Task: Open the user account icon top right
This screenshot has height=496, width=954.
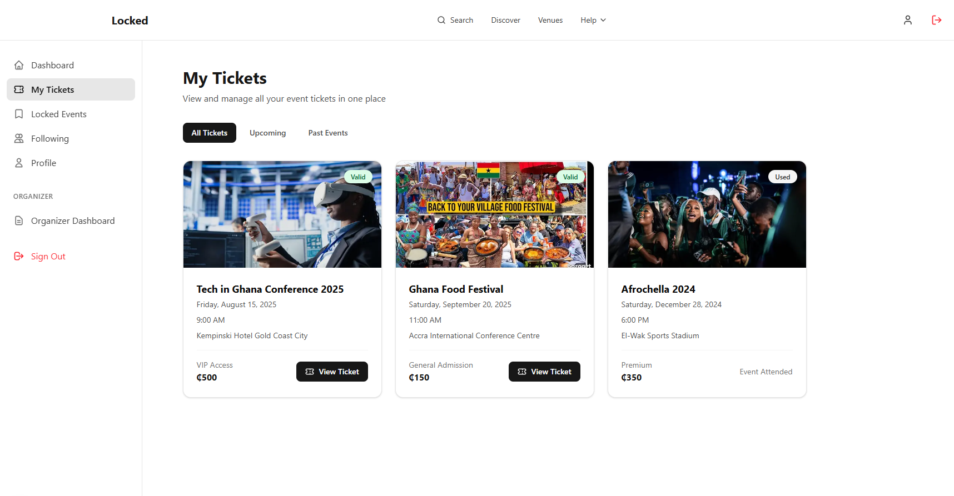Action: pyautogui.click(x=907, y=20)
